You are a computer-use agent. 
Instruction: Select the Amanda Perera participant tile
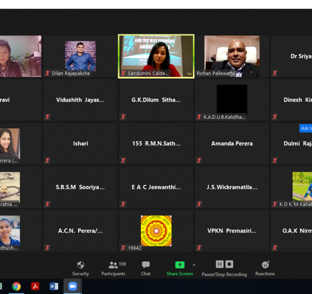point(232,143)
